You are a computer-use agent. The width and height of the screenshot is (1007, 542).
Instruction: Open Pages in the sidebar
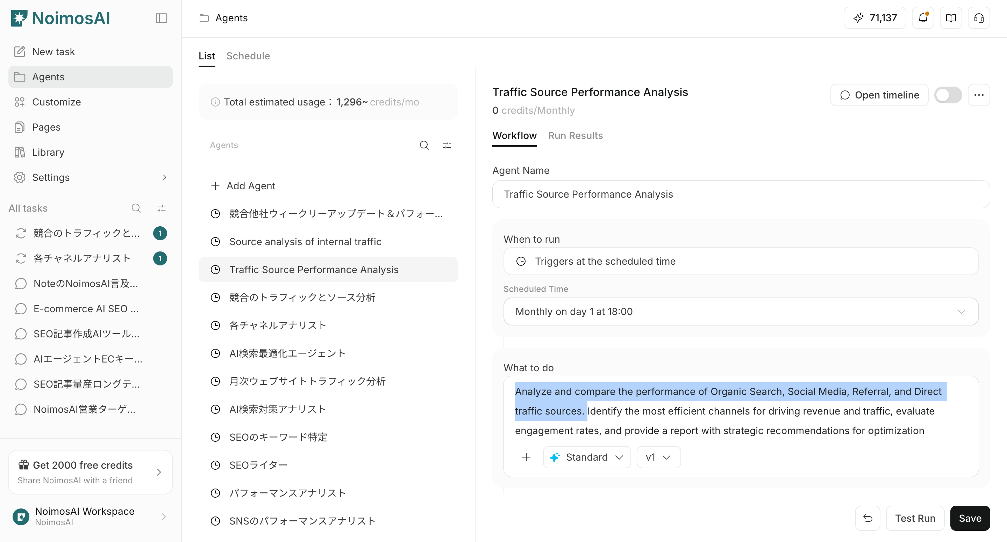tap(90, 127)
